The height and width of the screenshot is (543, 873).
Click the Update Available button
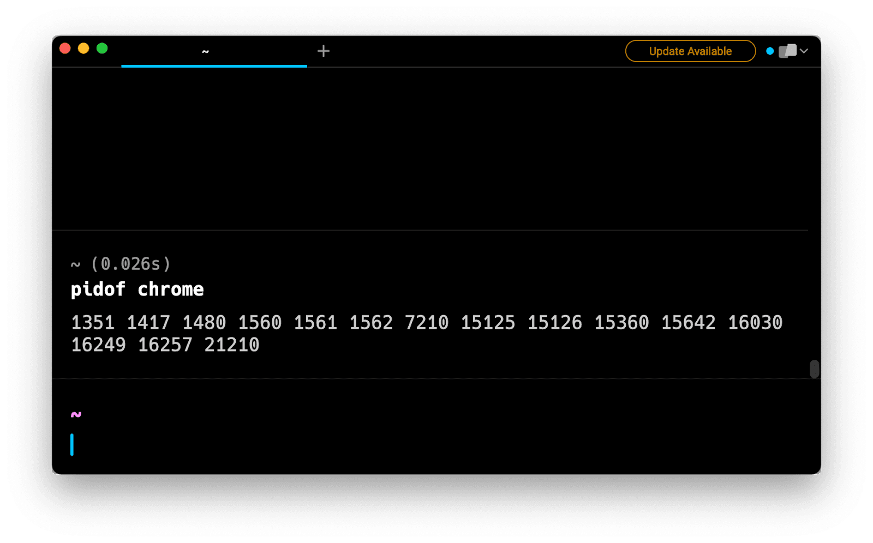(690, 51)
